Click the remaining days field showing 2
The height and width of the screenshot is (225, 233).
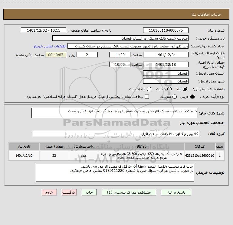click(87, 55)
